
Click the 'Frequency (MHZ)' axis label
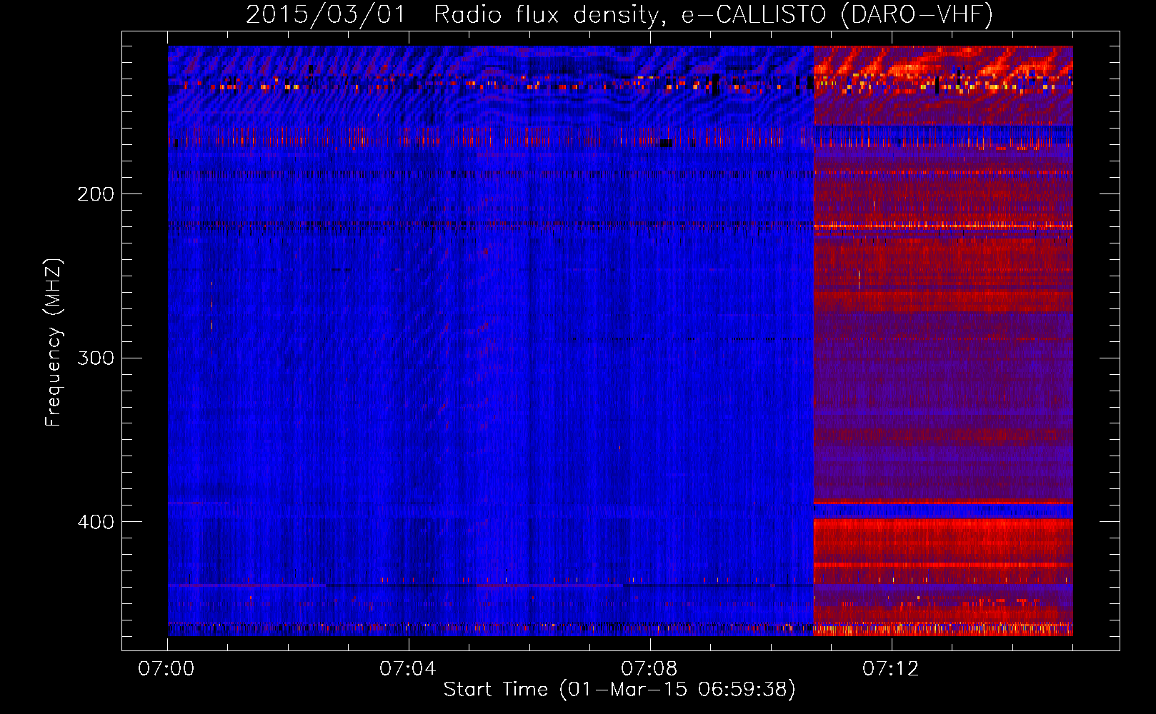(x=54, y=342)
